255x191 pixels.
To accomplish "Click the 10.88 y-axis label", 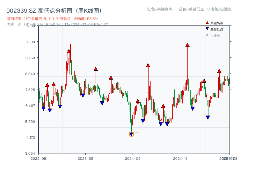I will (x=31, y=42).
